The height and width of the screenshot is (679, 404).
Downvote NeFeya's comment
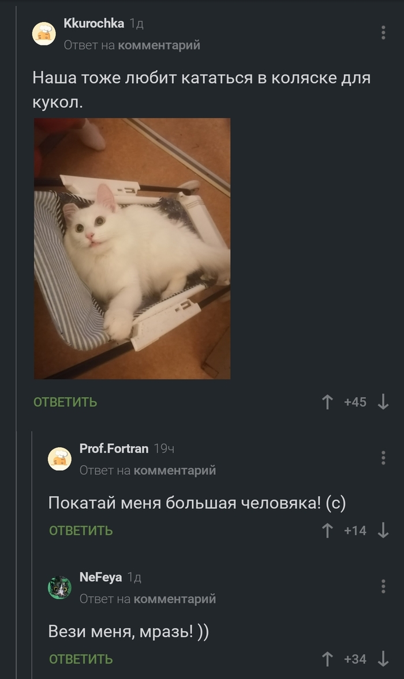pyautogui.click(x=383, y=659)
